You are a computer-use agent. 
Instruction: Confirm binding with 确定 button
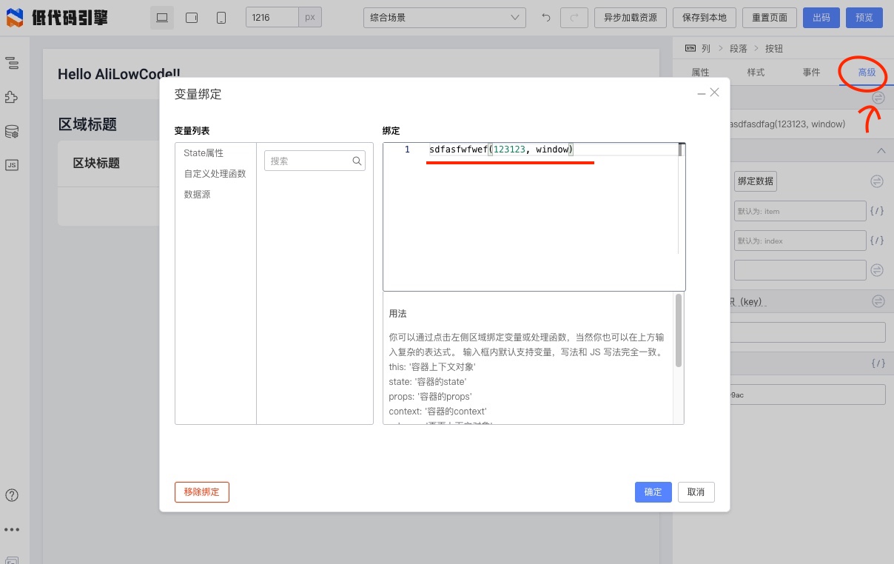(653, 492)
